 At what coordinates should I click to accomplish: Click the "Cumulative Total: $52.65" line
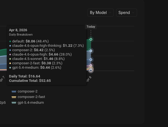30,81
